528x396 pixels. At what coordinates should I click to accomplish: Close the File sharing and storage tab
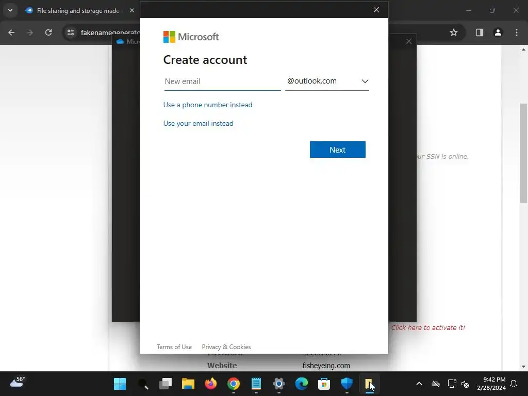point(132,10)
